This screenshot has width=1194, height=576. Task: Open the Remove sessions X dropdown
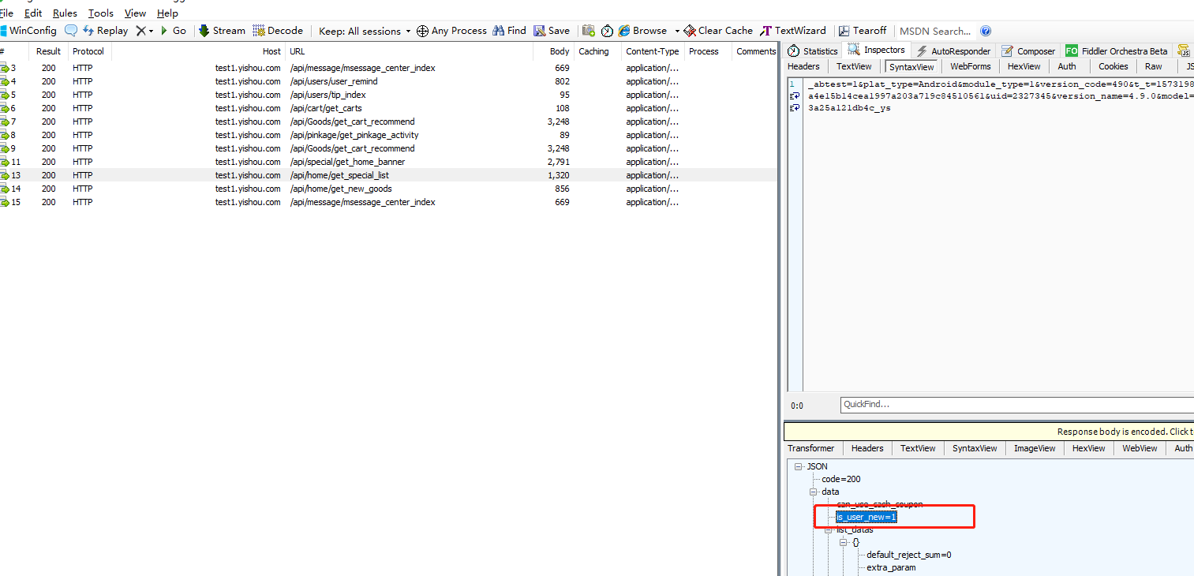pos(144,31)
